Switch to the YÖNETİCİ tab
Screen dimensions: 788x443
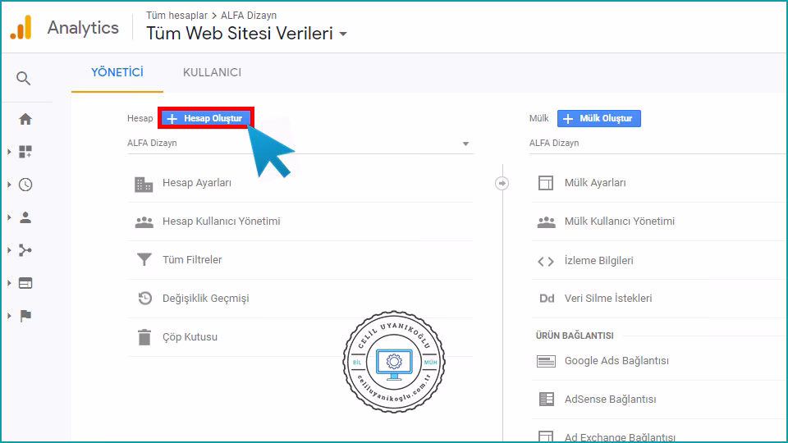(x=117, y=72)
